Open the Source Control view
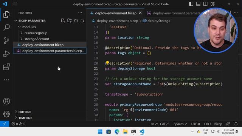Screen dimensions: 242x136 pos(6,41)
